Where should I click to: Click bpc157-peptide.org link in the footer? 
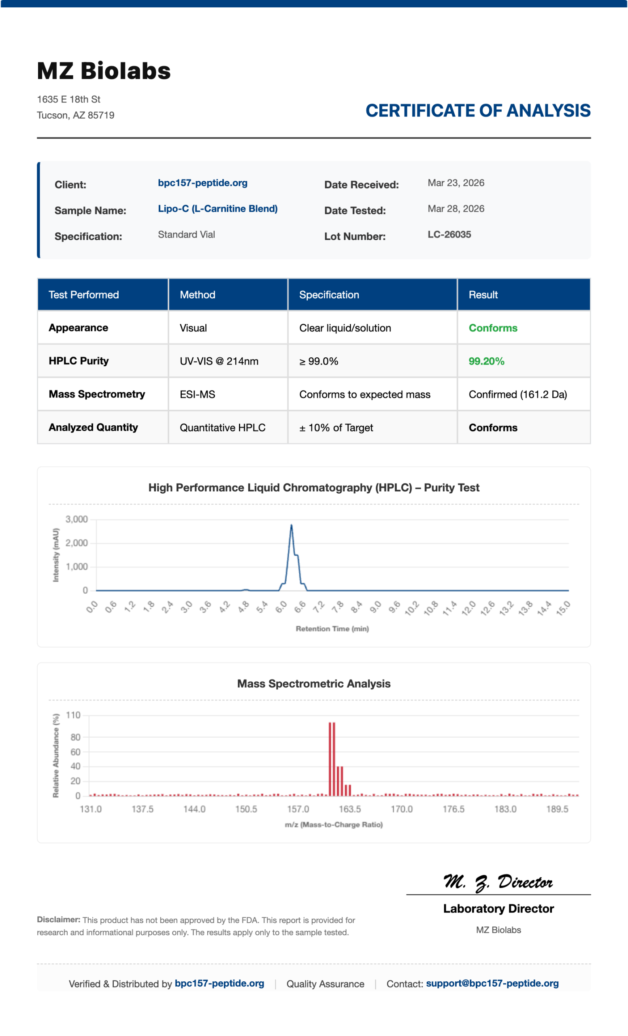[x=219, y=983]
